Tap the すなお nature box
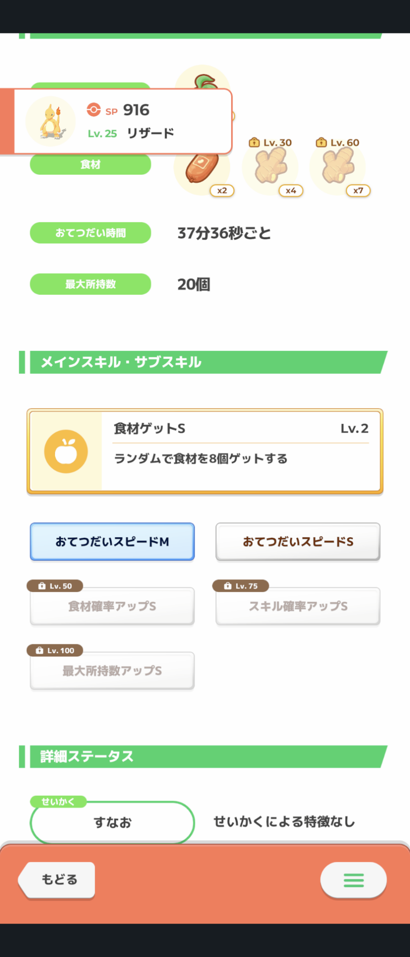The height and width of the screenshot is (957, 410). [x=112, y=823]
